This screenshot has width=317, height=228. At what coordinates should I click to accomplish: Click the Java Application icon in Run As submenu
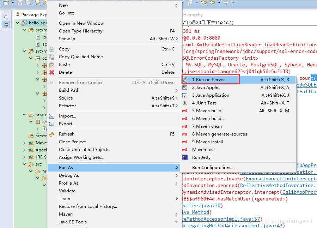(x=184, y=95)
